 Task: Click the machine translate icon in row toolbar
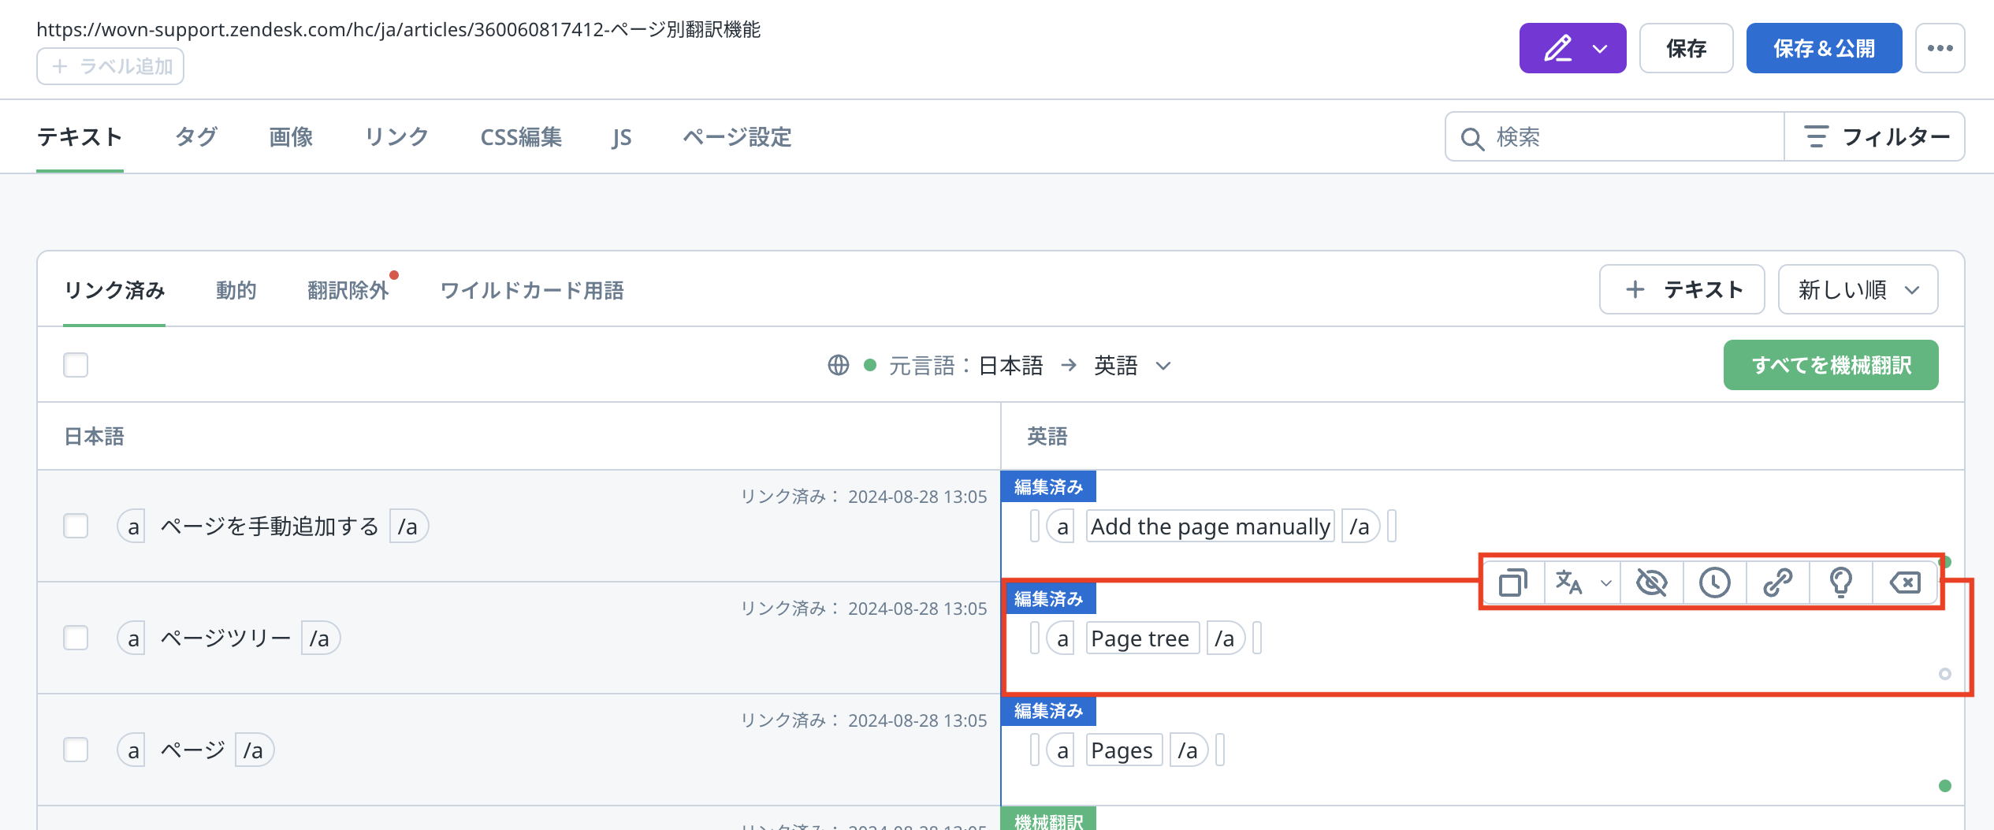[x=1569, y=582]
